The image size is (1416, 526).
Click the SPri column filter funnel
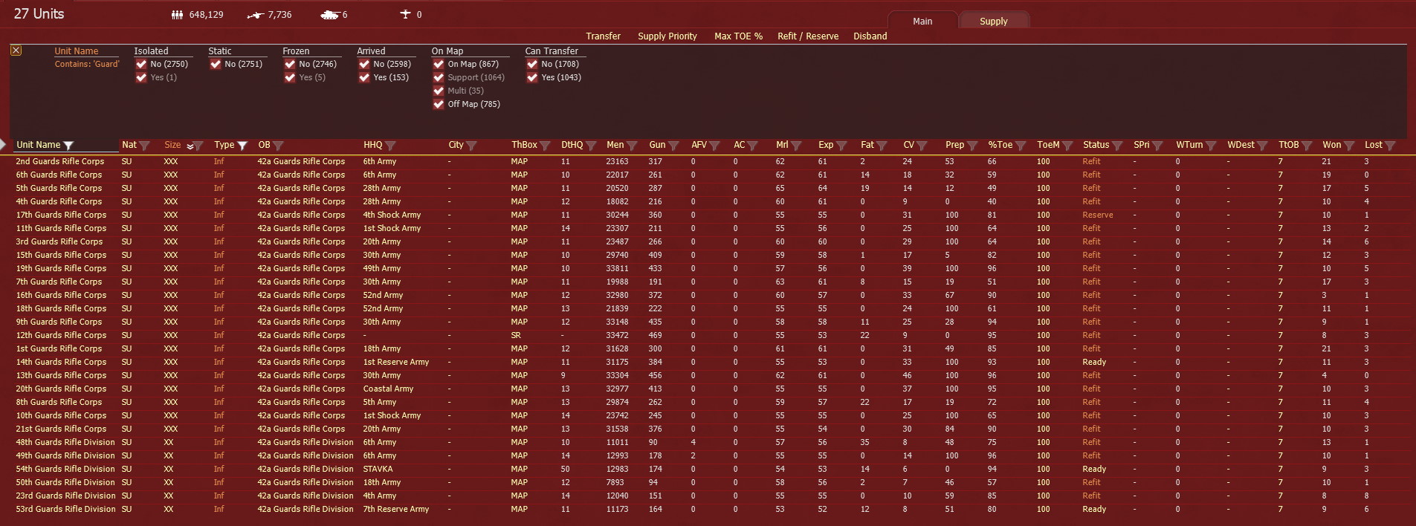[x=1158, y=146]
